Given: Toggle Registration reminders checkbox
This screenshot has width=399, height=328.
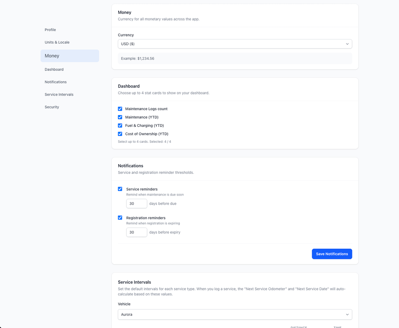Looking at the screenshot, I should click(120, 218).
